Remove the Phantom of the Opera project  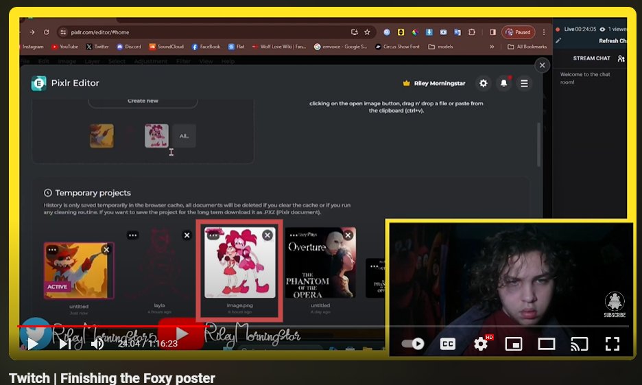coord(348,235)
